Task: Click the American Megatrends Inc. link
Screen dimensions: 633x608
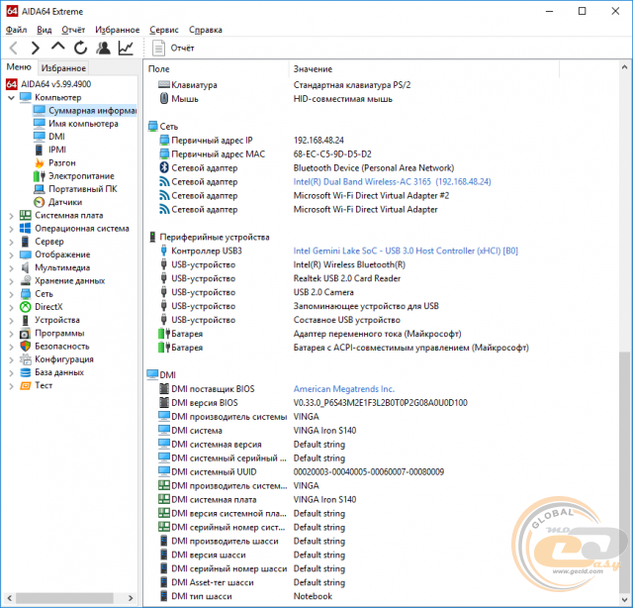Action: coord(343,389)
